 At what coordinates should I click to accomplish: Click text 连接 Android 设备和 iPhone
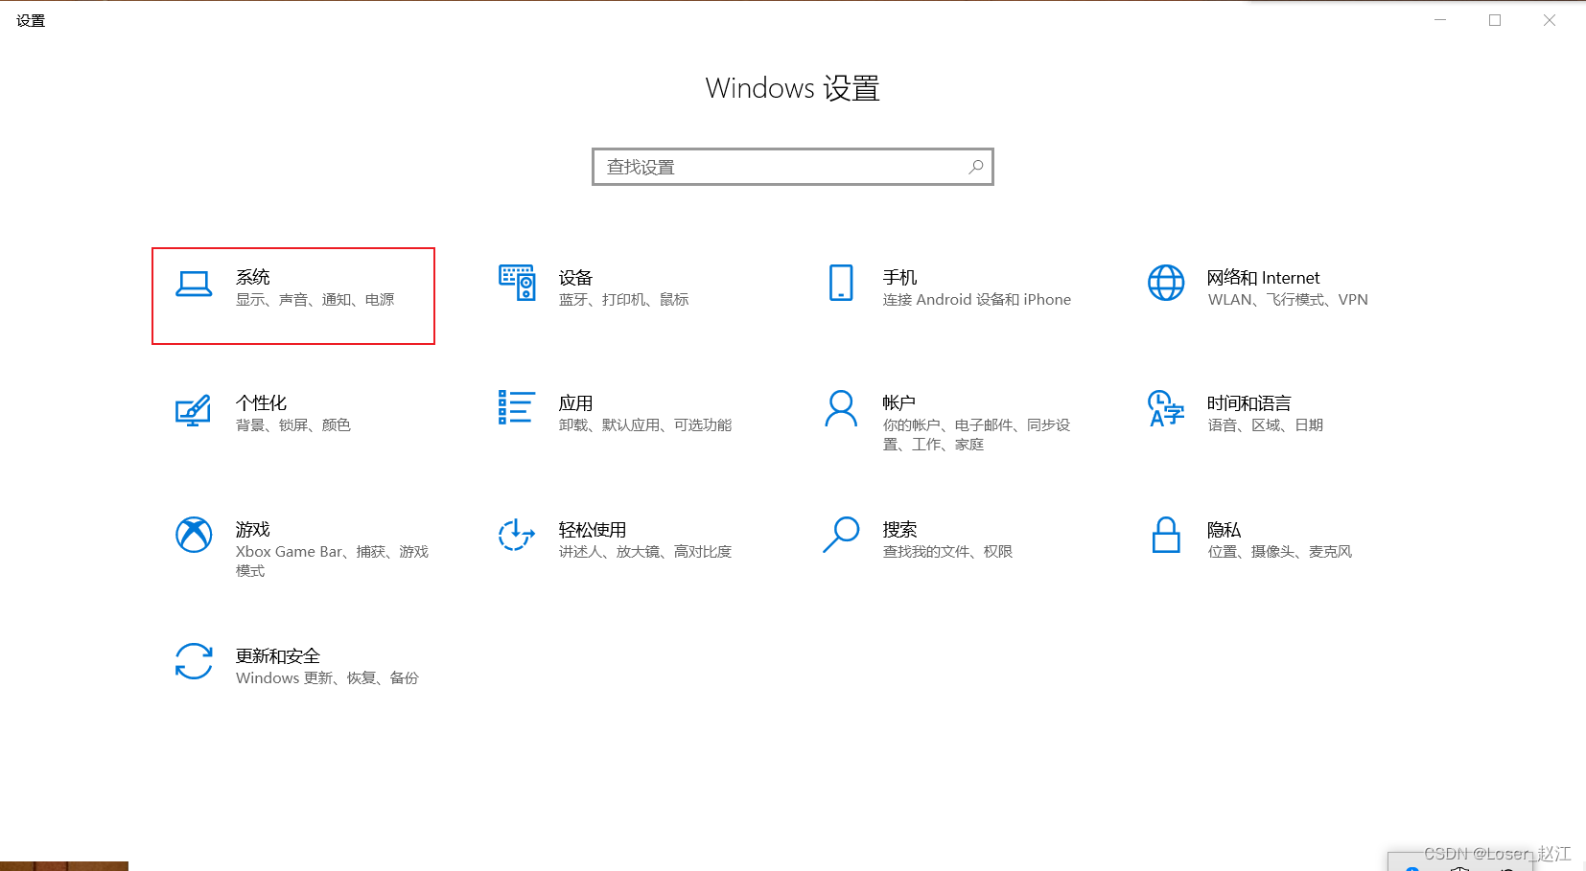pyautogui.click(x=977, y=300)
